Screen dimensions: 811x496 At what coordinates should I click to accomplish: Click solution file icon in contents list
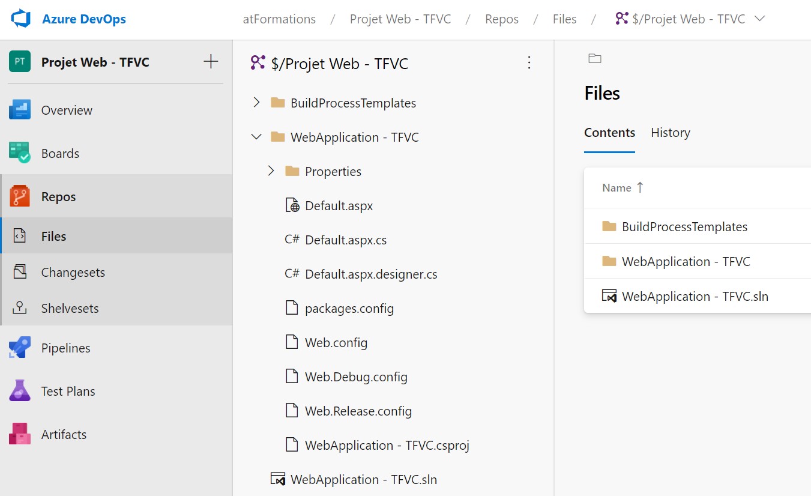click(x=609, y=295)
